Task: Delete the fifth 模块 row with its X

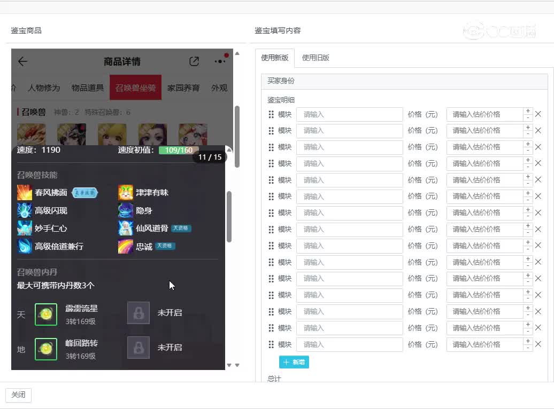Action: click(x=538, y=179)
